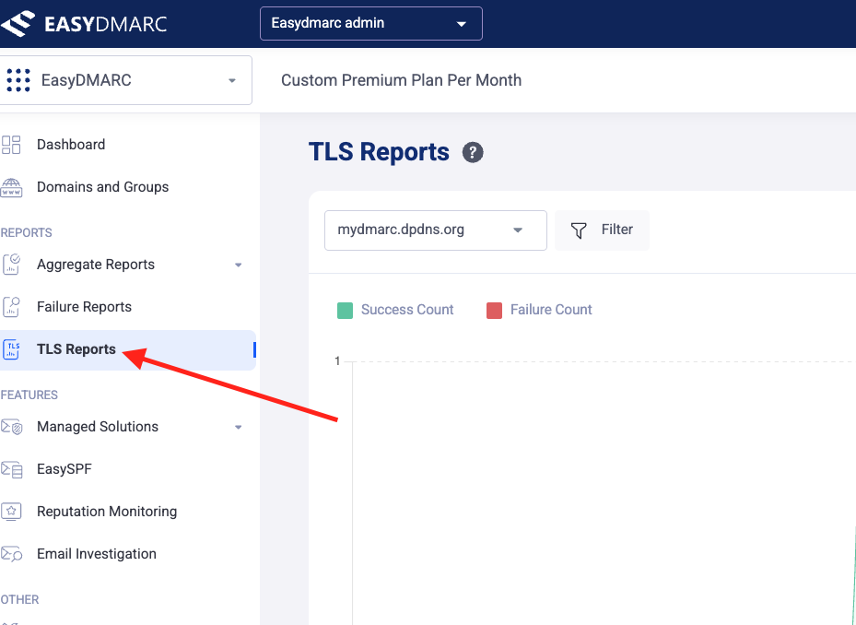Image resolution: width=856 pixels, height=625 pixels.
Task: Click the OTHER section label
Action: coord(19,600)
